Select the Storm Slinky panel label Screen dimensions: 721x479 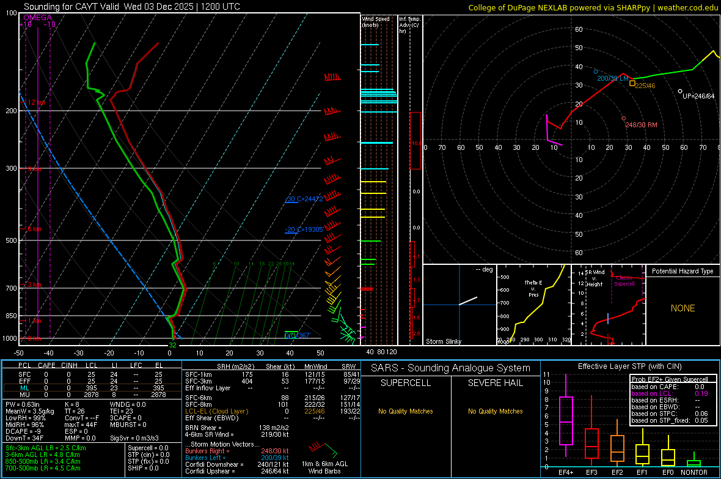click(443, 341)
